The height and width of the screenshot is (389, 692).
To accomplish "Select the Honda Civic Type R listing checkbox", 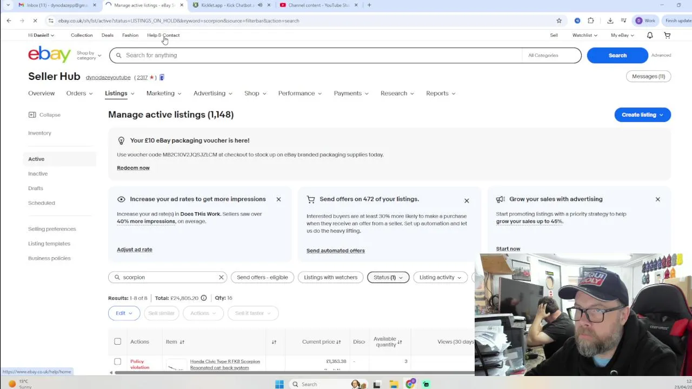I will pyautogui.click(x=117, y=361).
